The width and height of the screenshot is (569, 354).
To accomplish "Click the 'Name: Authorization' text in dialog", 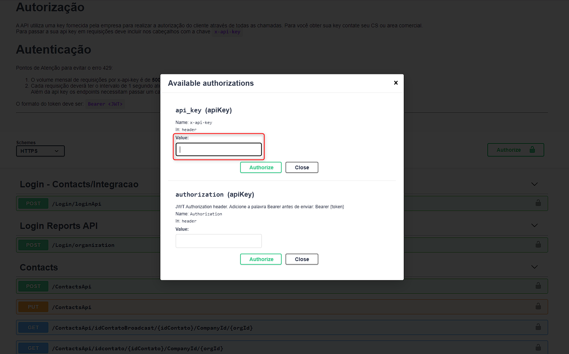I will (x=199, y=214).
